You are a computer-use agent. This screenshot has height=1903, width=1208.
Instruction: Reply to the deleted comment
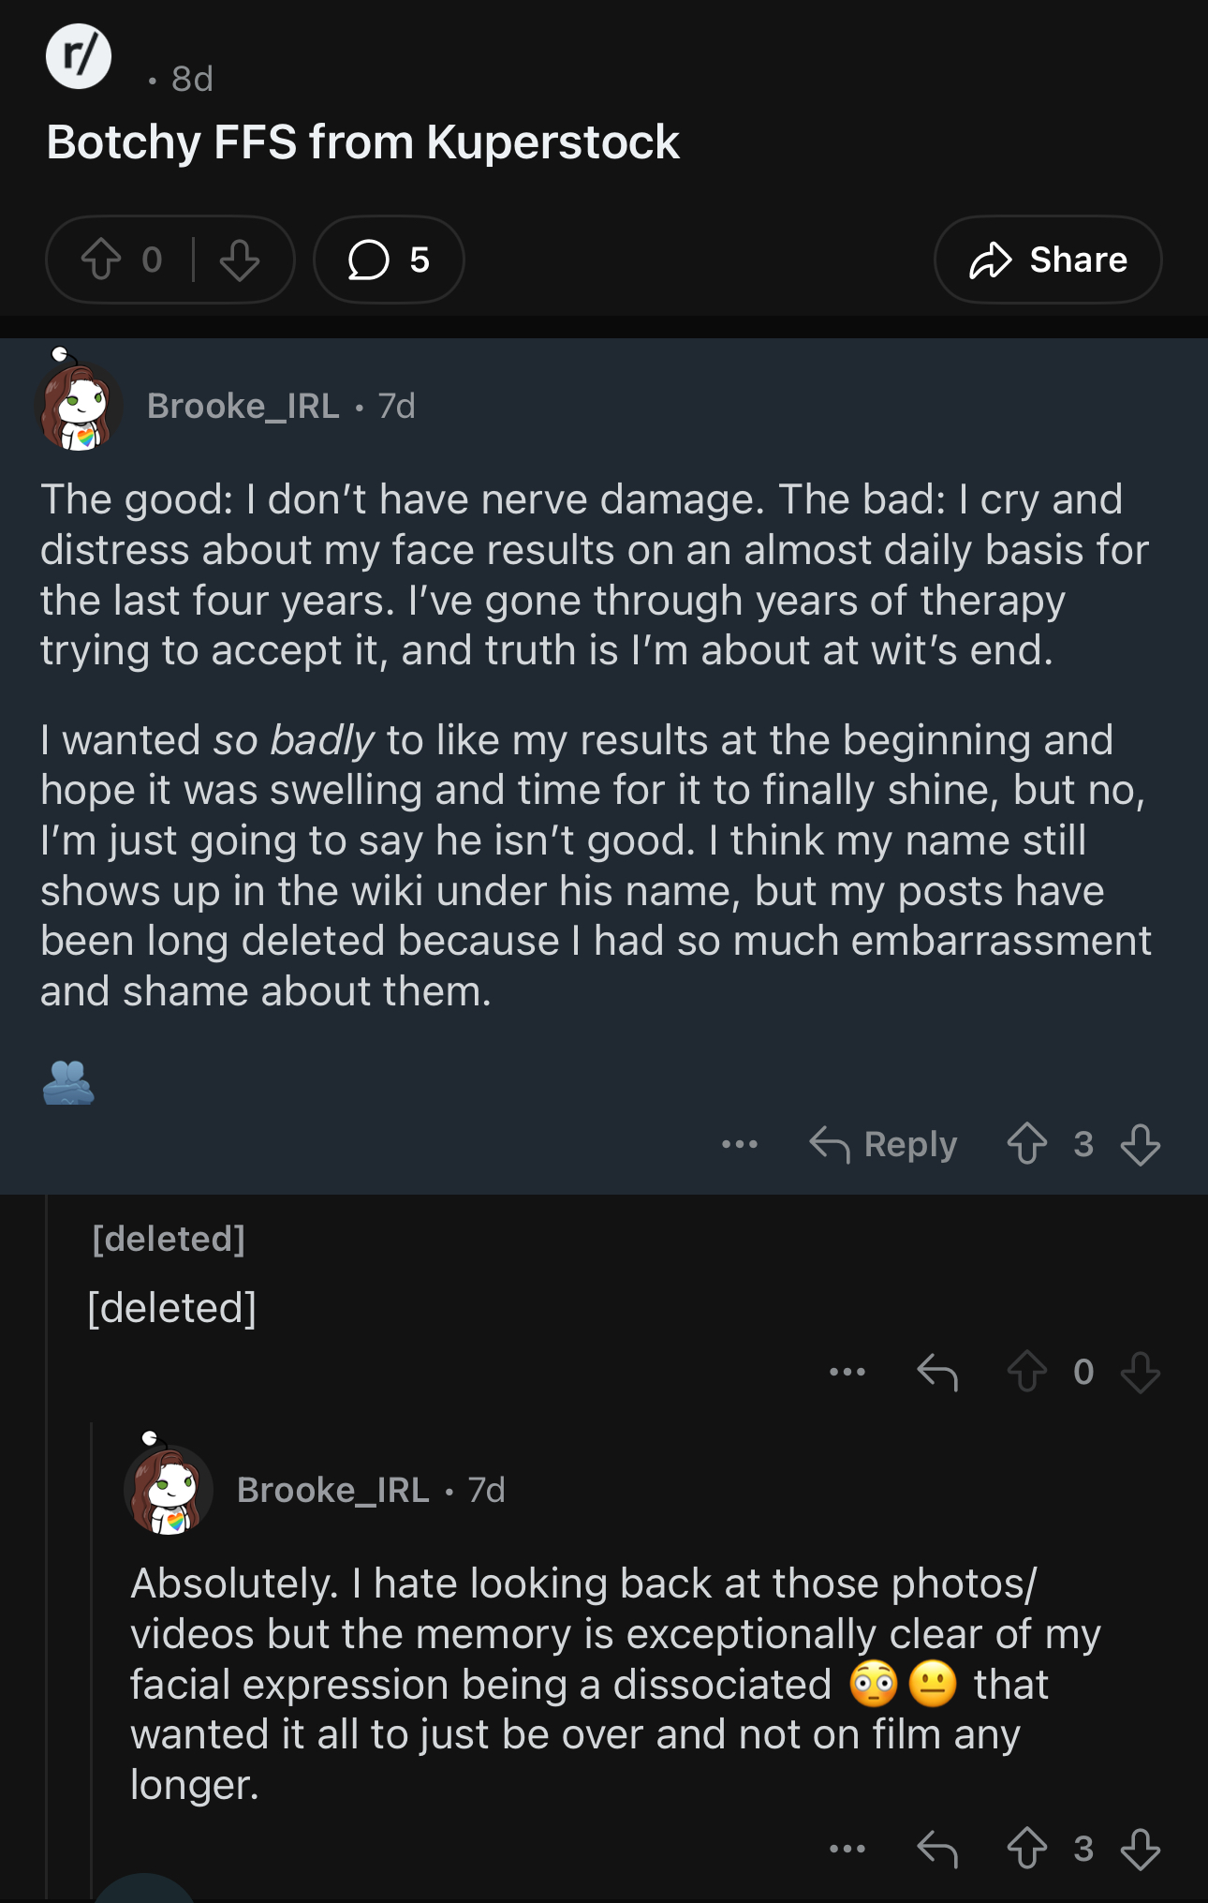pos(937,1373)
